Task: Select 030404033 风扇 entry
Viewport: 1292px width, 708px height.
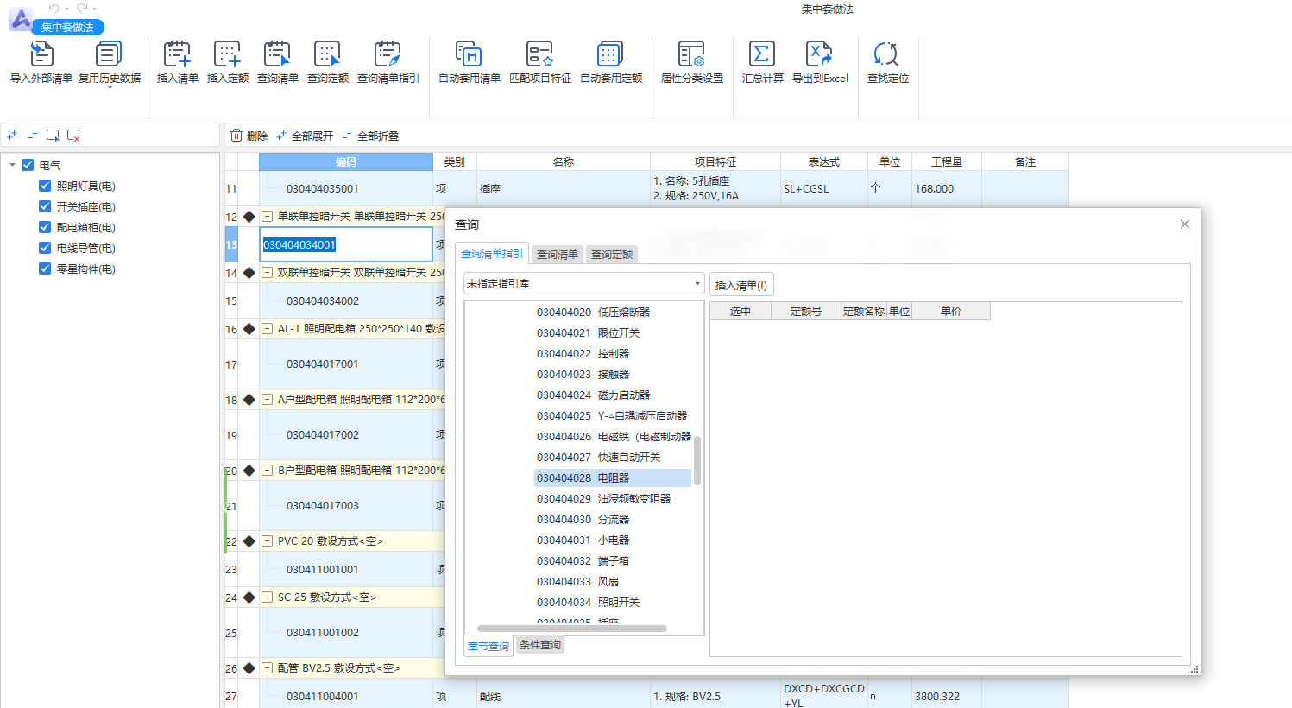Action: [578, 581]
